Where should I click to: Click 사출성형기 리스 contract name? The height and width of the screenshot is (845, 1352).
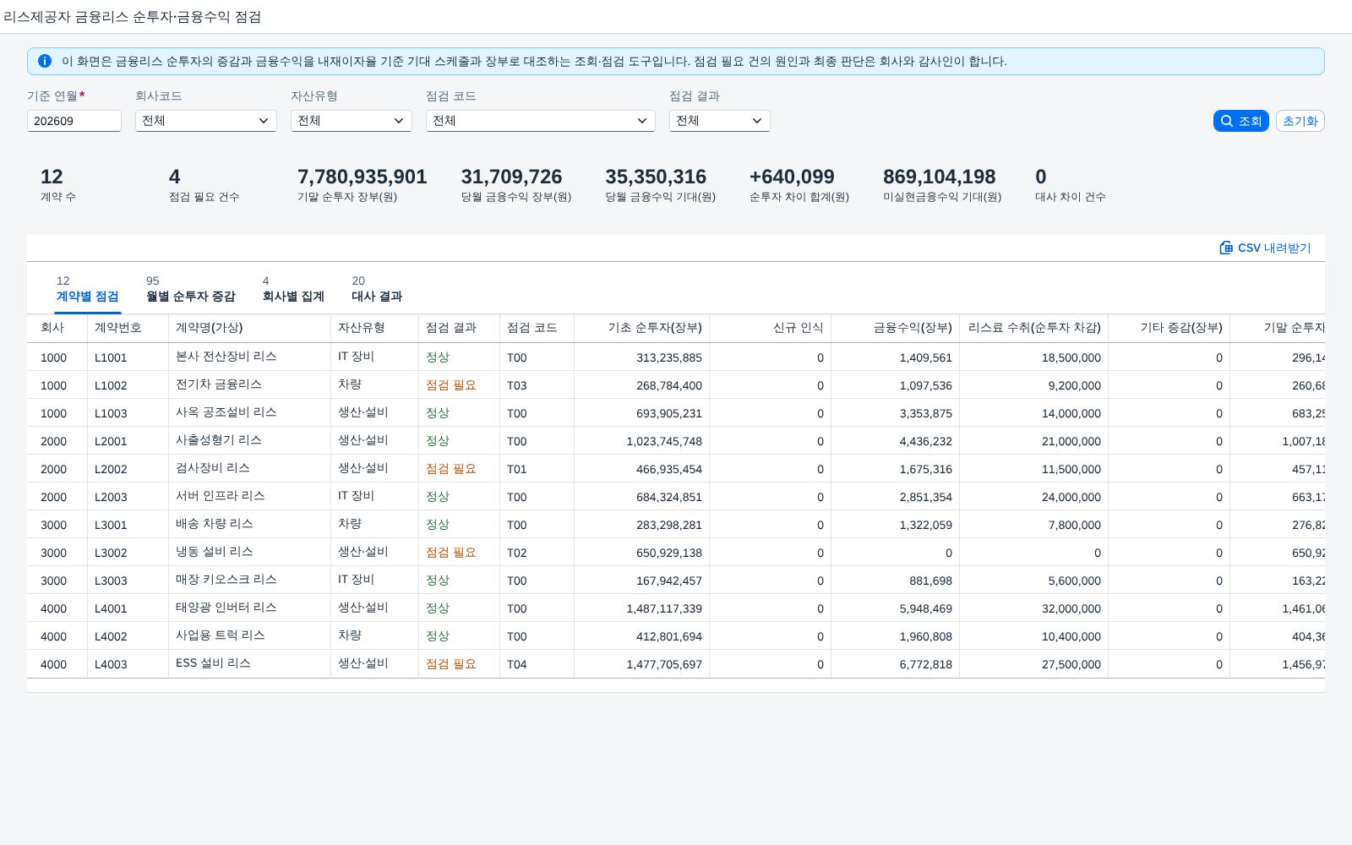[219, 440]
